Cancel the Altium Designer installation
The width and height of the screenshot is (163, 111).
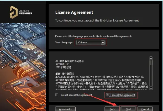coord(145,109)
